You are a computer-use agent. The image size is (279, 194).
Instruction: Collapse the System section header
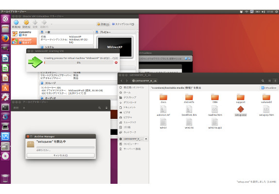click(66, 47)
